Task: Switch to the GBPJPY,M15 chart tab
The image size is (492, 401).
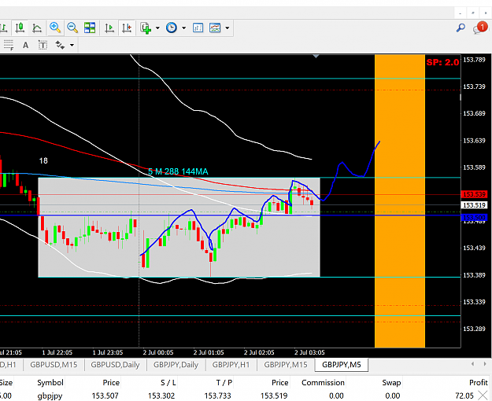Action: click(286, 365)
